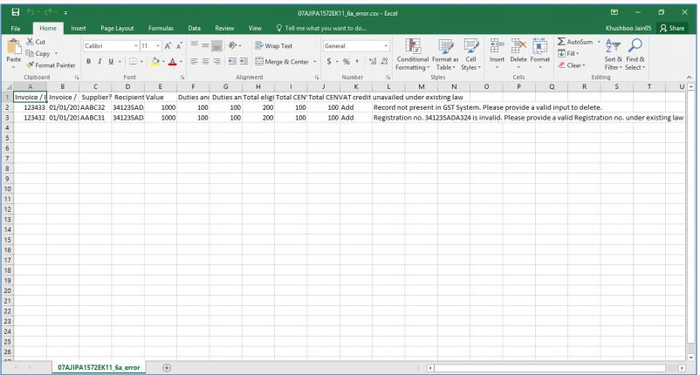Center align the text
This screenshot has height=375, width=700.
tap(205, 61)
